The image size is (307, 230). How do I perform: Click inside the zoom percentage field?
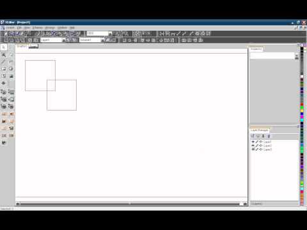tap(97, 33)
